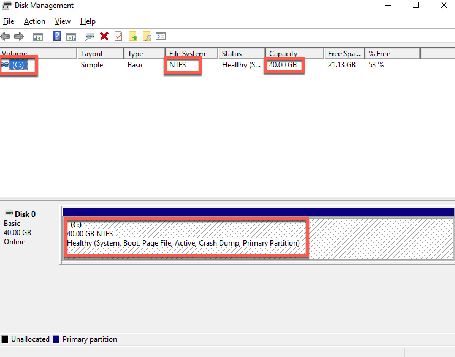Toggle the Show/Hide Action Pane icon
455x357 pixels.
click(71, 37)
